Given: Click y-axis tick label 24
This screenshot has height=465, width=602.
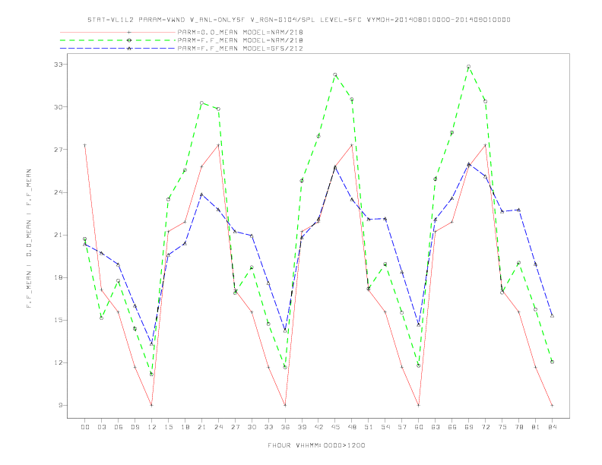Looking at the screenshot, I should coord(58,192).
